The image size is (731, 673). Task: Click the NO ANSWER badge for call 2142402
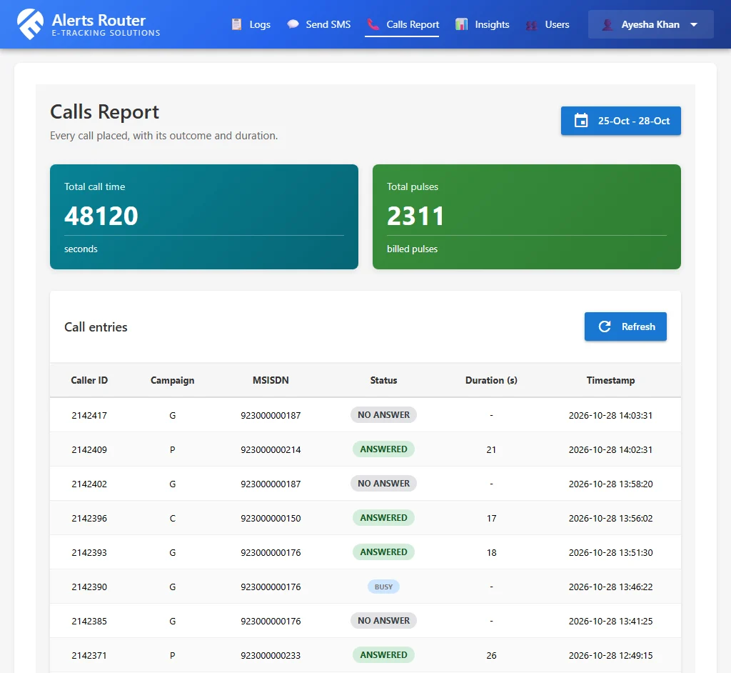[x=383, y=483]
